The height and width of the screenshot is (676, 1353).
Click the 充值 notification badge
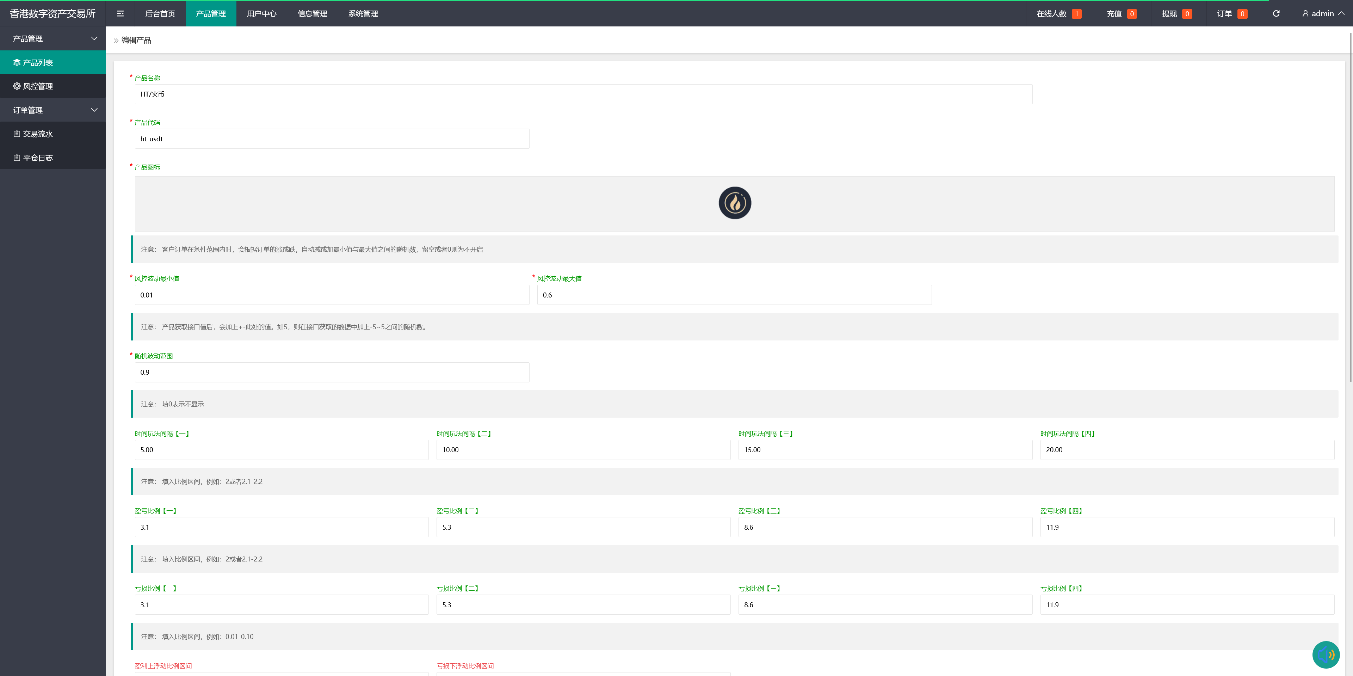click(x=1132, y=14)
